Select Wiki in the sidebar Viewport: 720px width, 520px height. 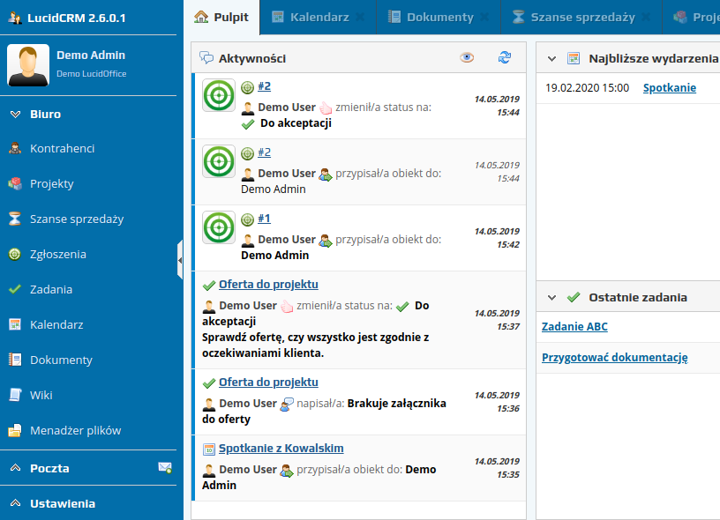[41, 396]
